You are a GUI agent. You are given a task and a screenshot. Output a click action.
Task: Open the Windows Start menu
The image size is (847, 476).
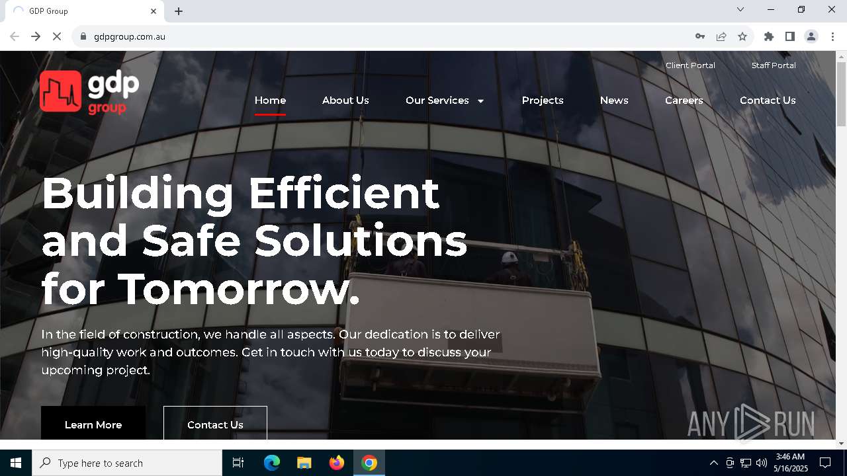[16, 463]
